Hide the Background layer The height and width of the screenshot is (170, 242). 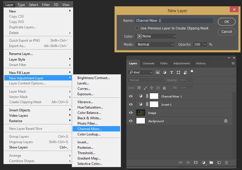pos(131,121)
